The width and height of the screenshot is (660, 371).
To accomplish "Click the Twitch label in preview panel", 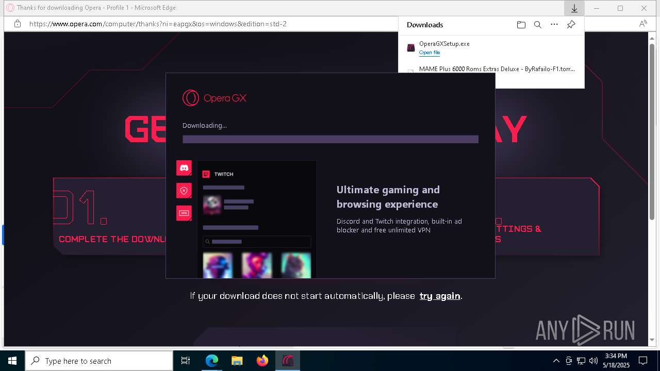I will 224,174.
